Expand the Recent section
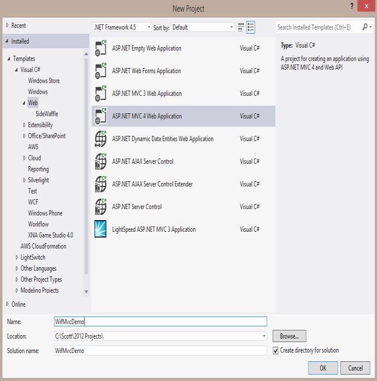 point(8,26)
